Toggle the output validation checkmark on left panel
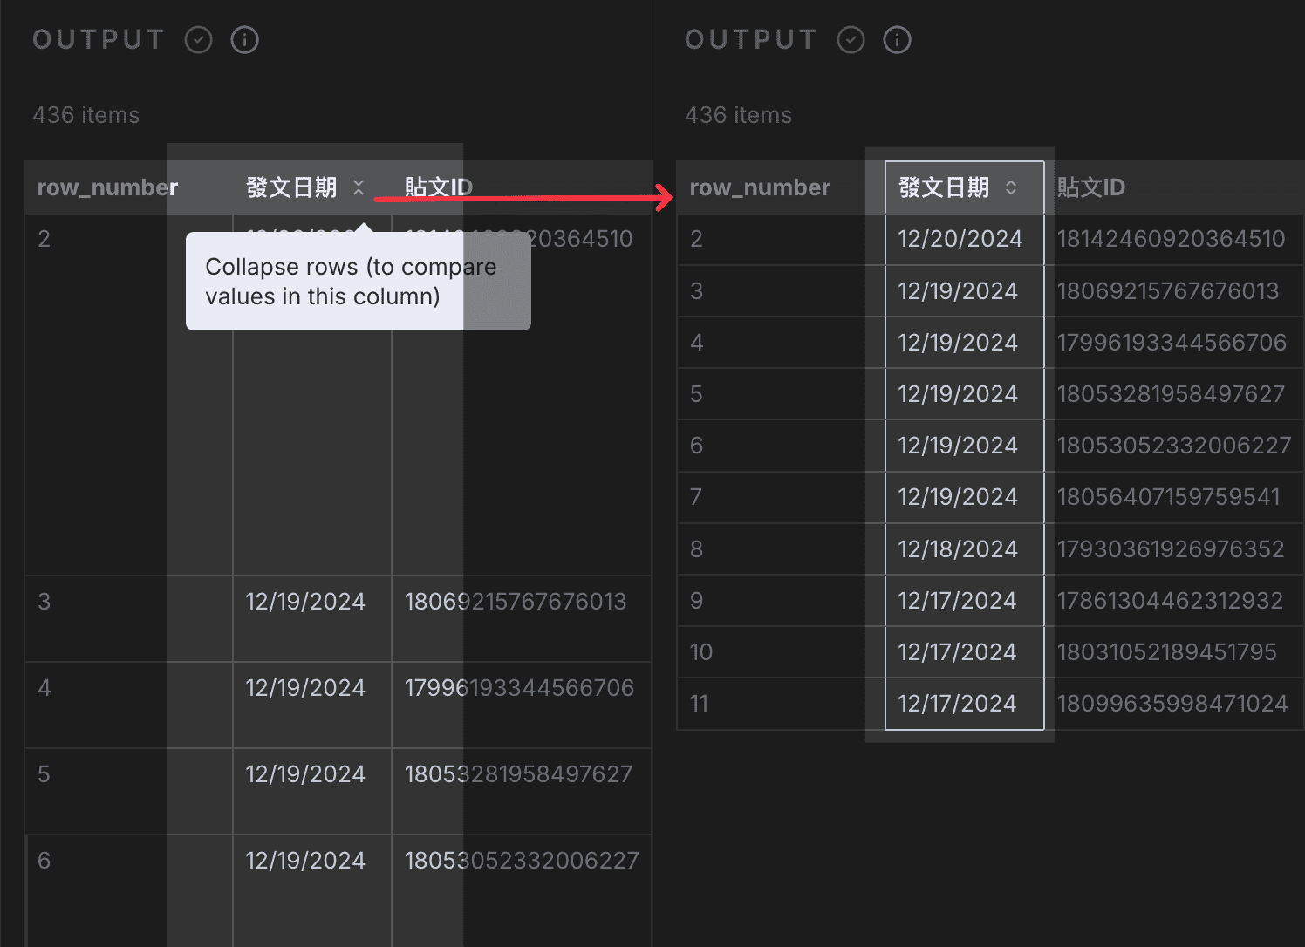The height and width of the screenshot is (947, 1305). coord(198,39)
